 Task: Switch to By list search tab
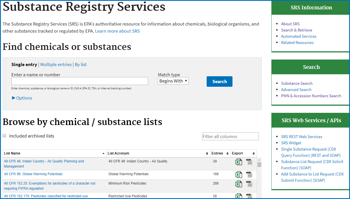pos(81,65)
